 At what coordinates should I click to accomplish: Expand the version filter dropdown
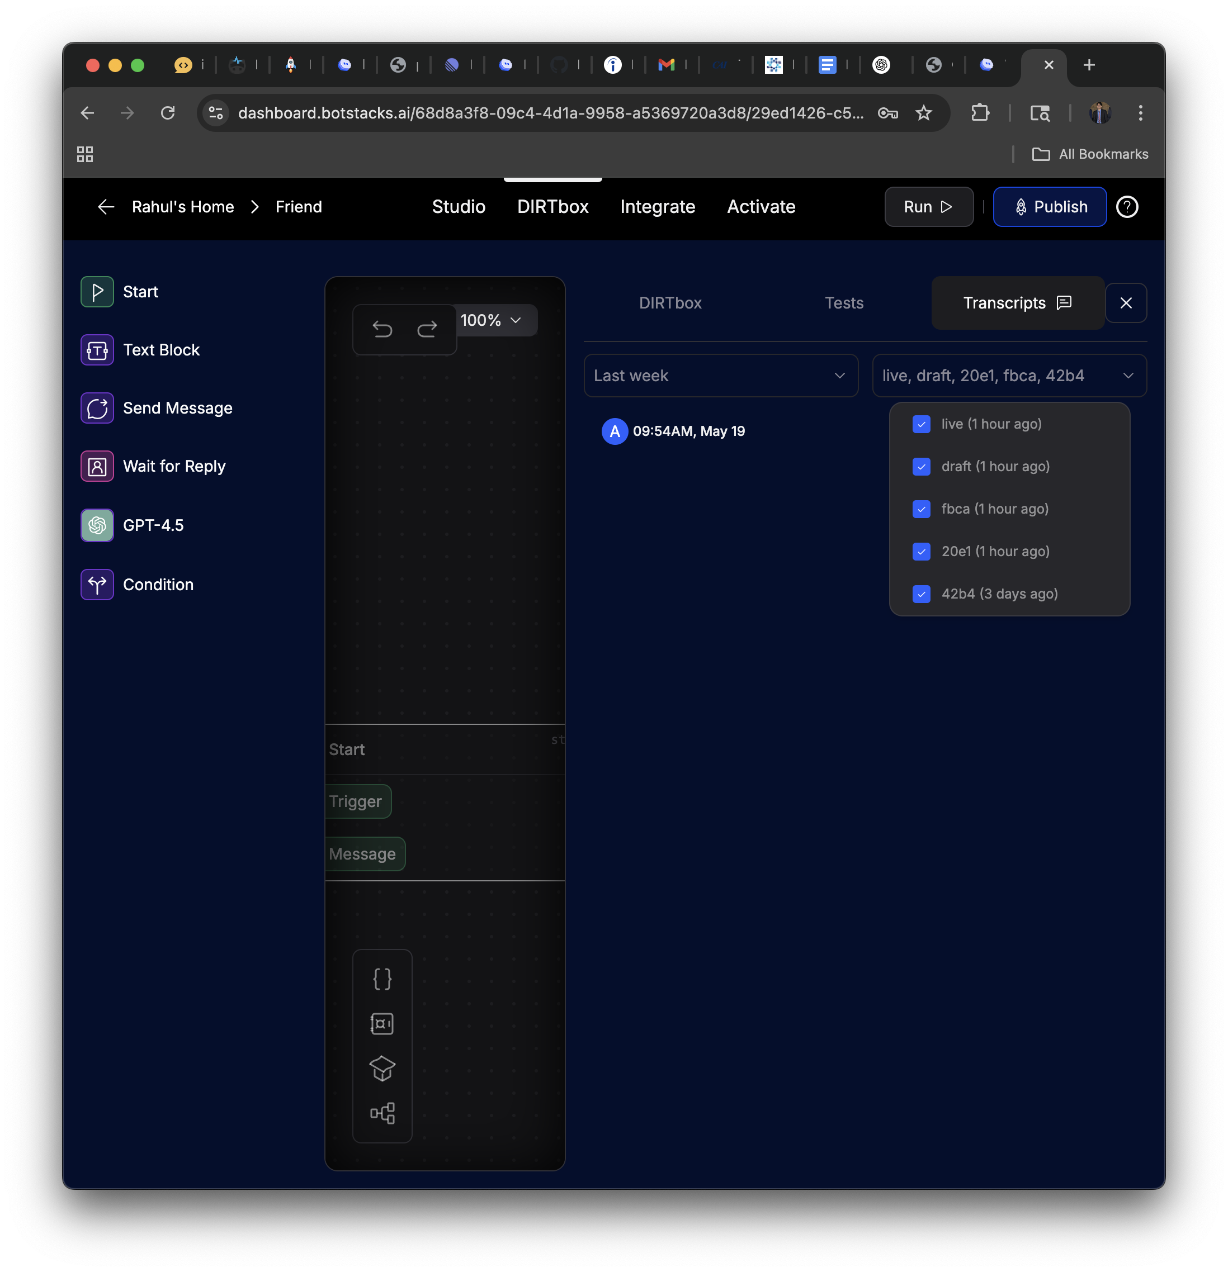(x=1008, y=375)
